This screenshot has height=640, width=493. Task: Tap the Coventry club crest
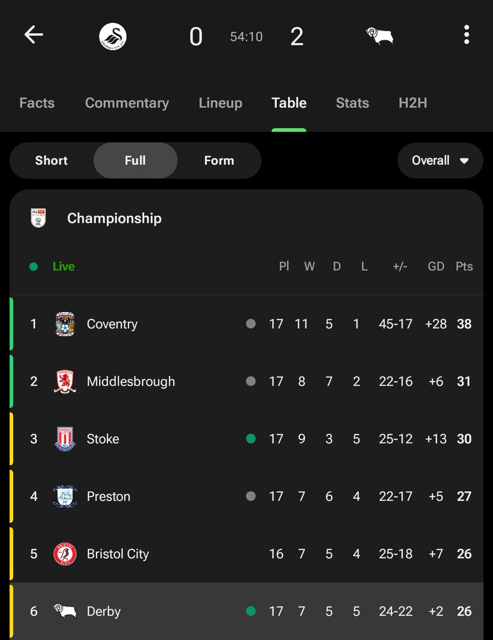pos(65,324)
